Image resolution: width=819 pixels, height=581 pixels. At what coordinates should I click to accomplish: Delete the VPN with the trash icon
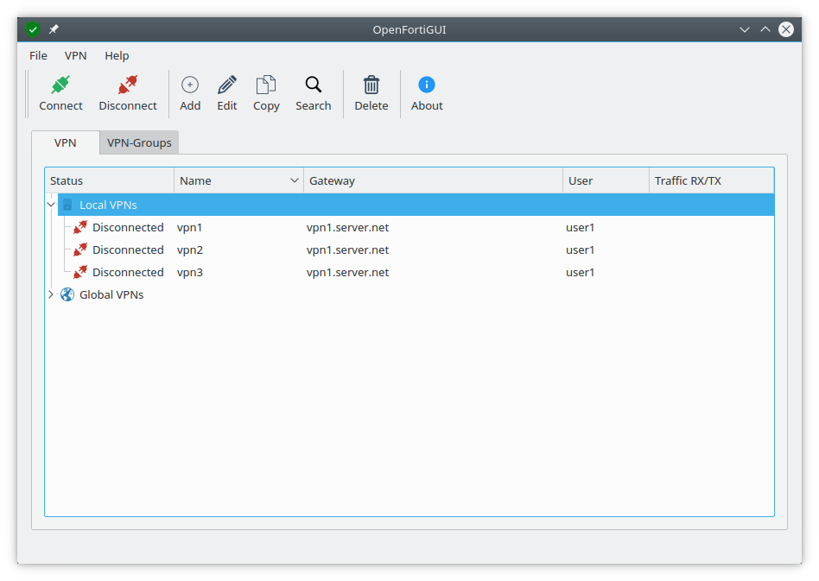(371, 85)
